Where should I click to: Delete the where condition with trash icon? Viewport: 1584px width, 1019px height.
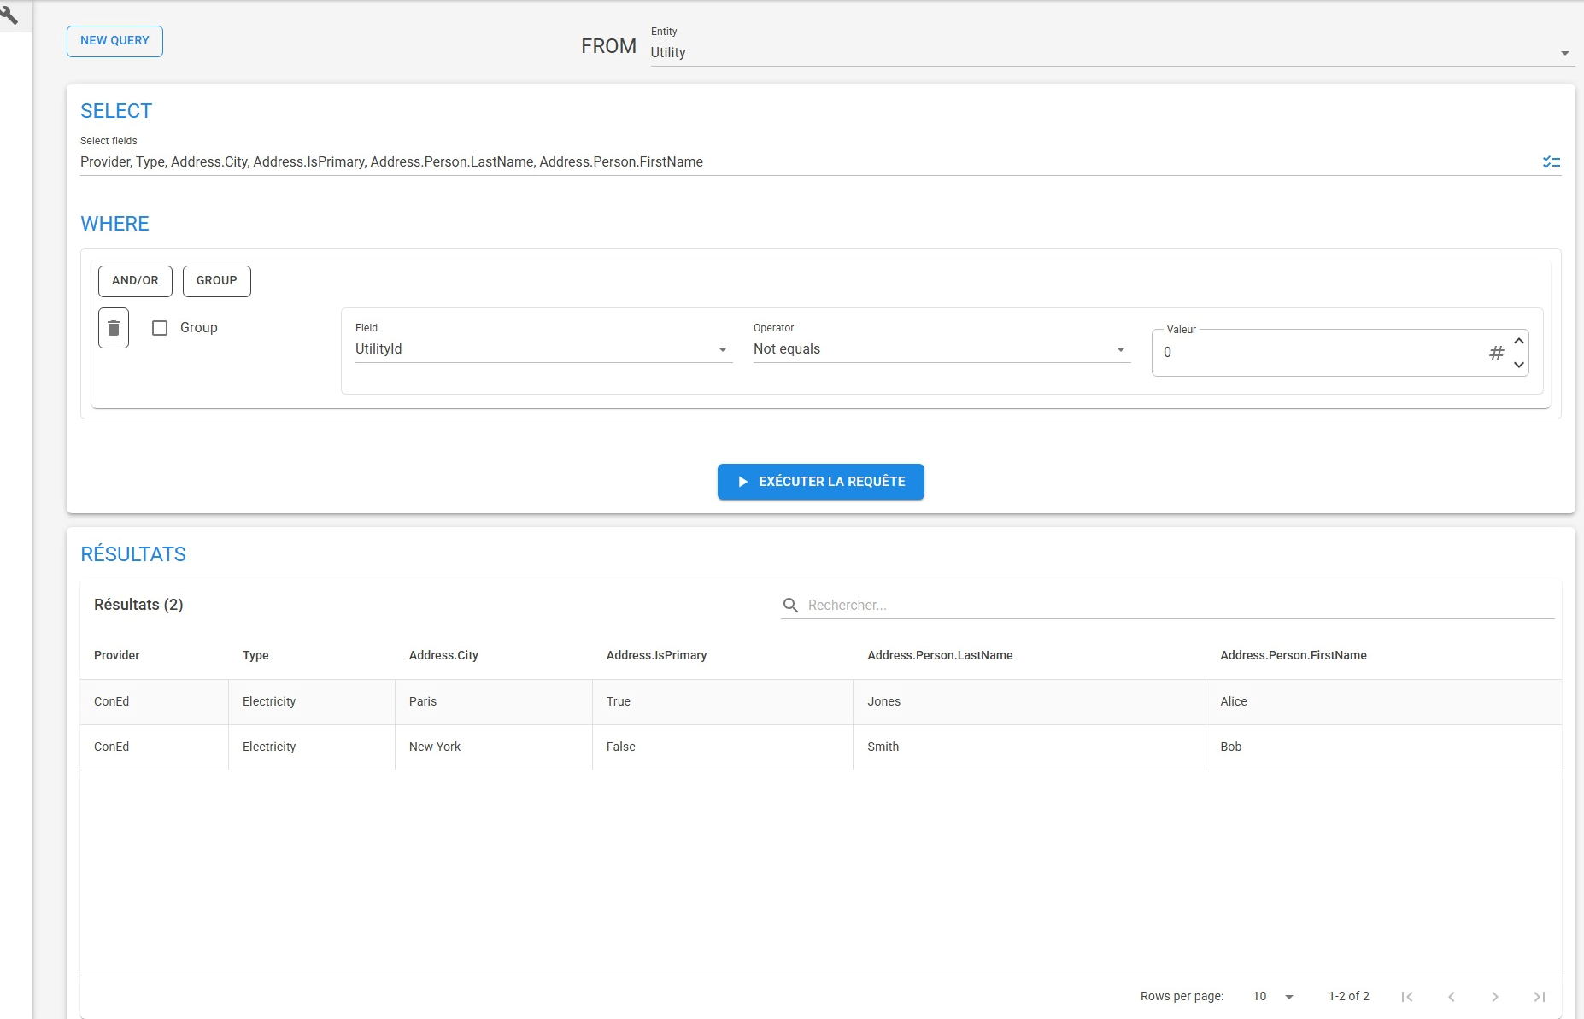click(x=114, y=328)
